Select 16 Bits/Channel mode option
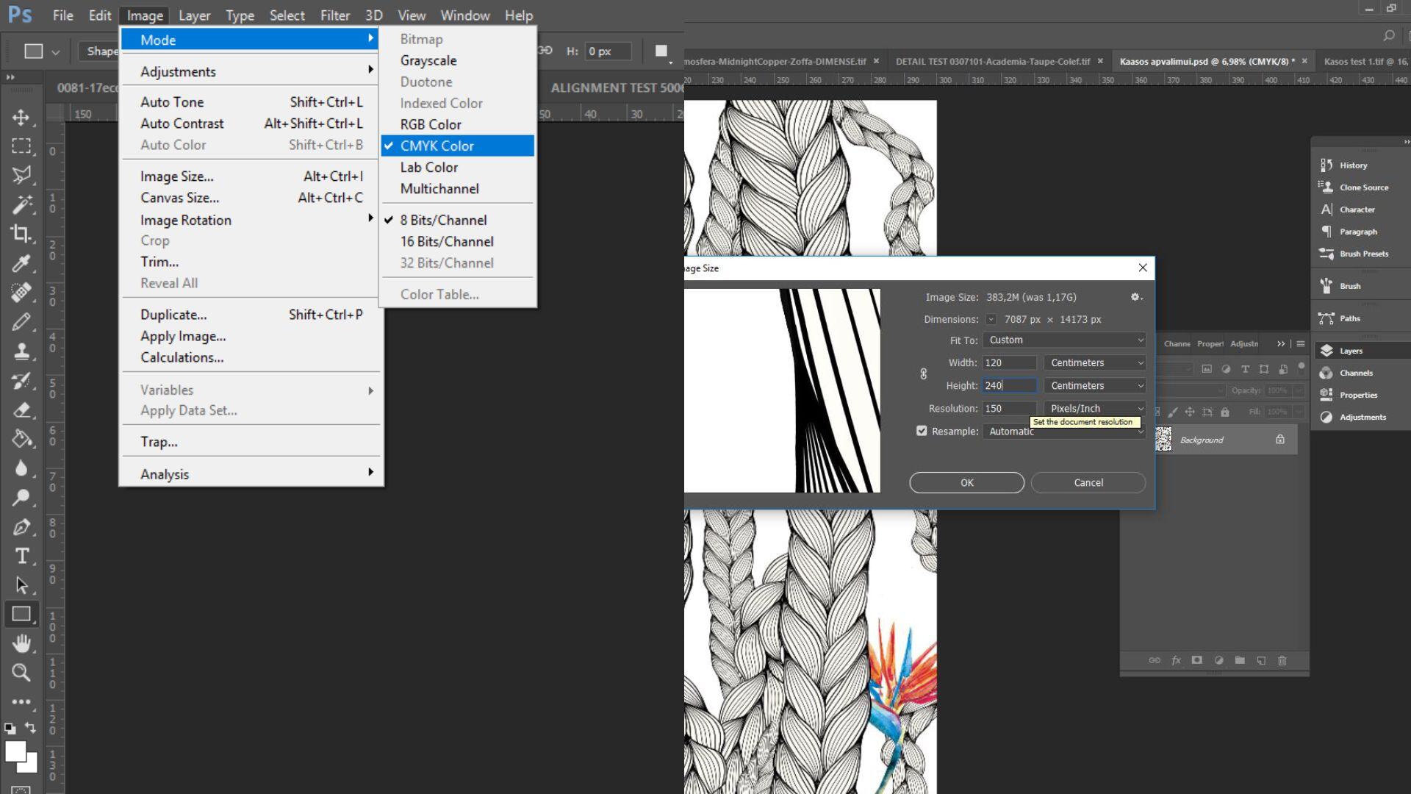 447,241
